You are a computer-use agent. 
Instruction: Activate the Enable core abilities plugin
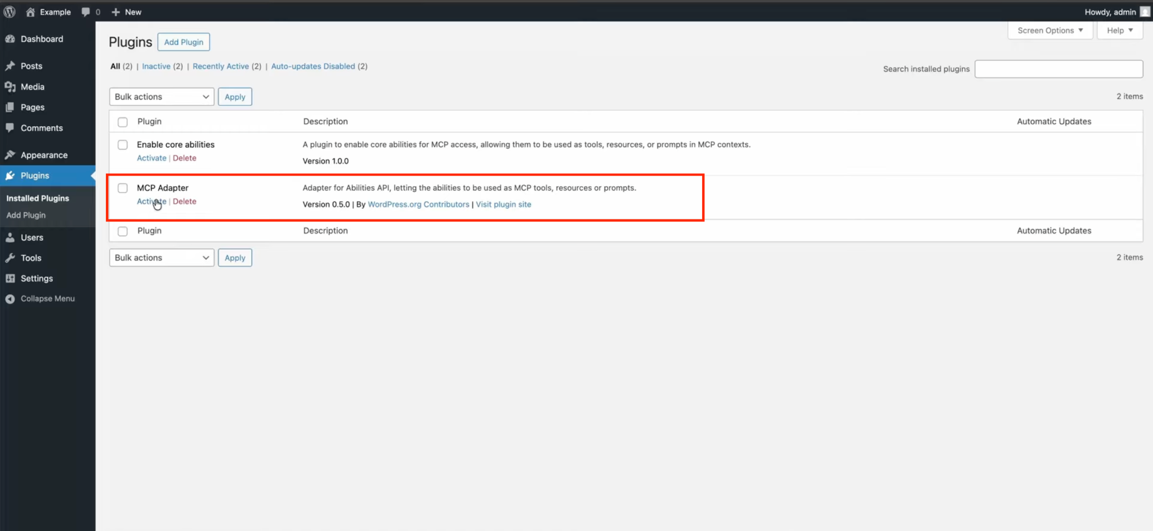[x=151, y=158]
